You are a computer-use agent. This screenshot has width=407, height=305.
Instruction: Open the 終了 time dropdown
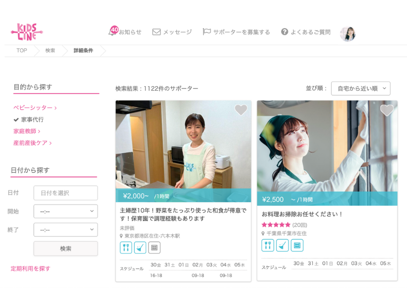[x=66, y=230]
